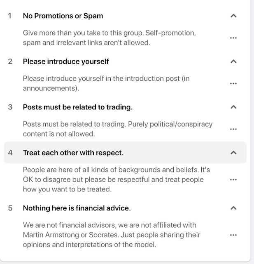Click the introduction post description text
Image resolution: width=254 pixels, height=264 pixels.
point(106,83)
